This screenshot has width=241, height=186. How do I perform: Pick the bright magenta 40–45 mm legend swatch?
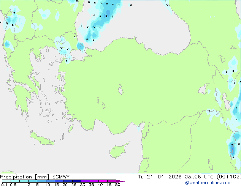point(103,181)
